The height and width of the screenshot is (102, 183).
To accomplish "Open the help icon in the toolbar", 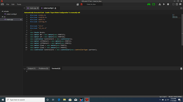I will pyautogui.click(x=177, y=4).
